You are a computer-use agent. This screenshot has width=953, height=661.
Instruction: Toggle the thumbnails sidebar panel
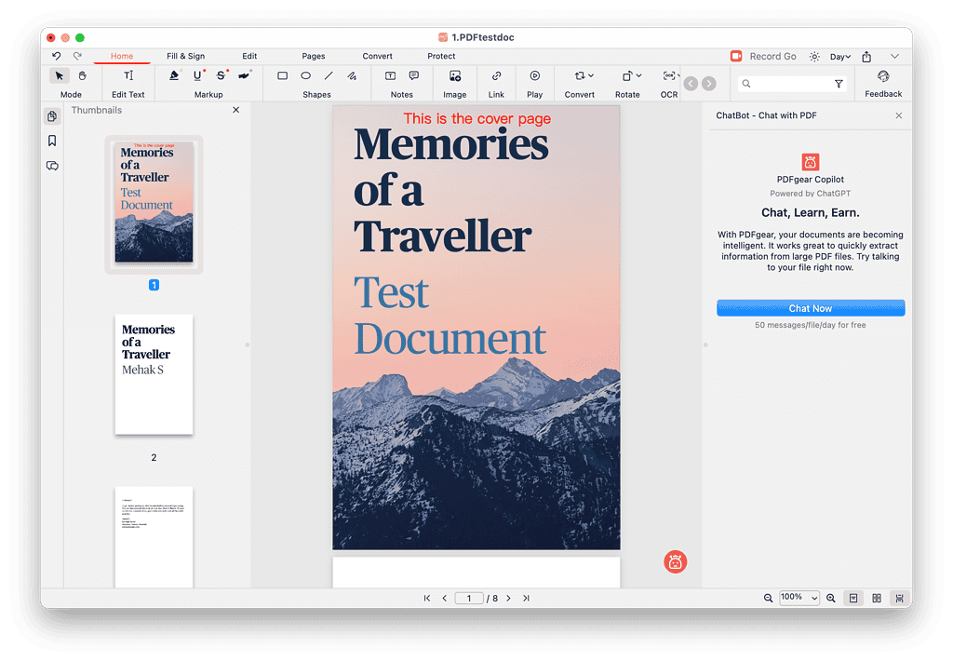pyautogui.click(x=52, y=115)
